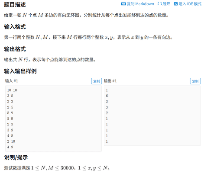Click the 输入 #1 label

click(x=12, y=81)
